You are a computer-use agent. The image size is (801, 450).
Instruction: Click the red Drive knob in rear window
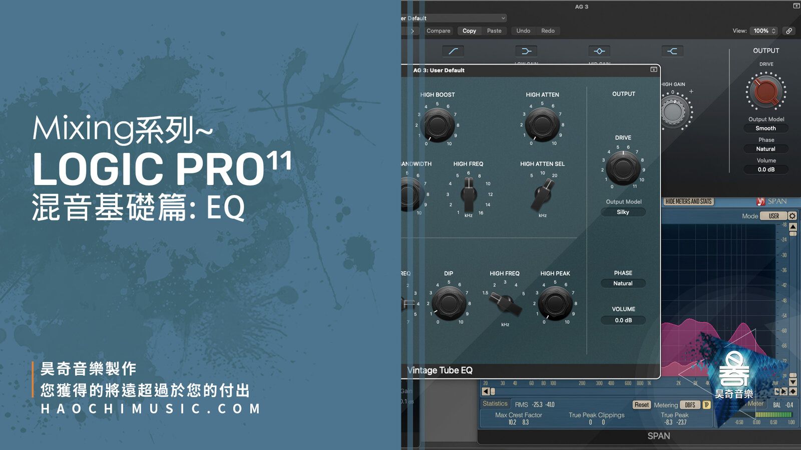766,91
